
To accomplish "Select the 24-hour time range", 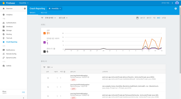I will point(143,18).
